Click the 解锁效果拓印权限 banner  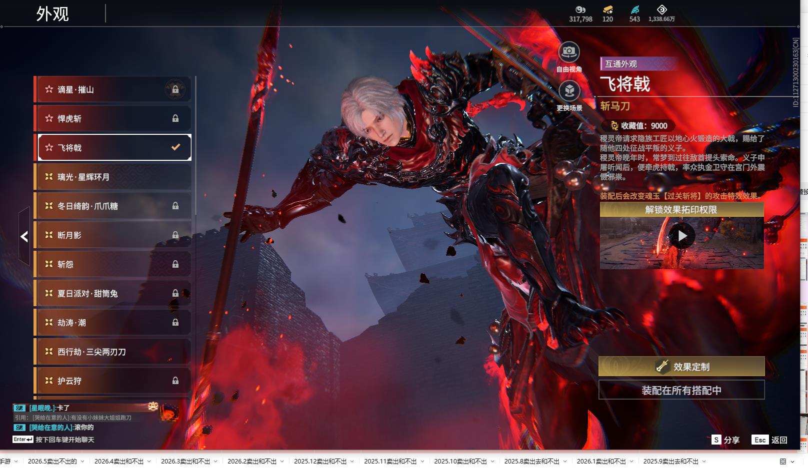681,209
